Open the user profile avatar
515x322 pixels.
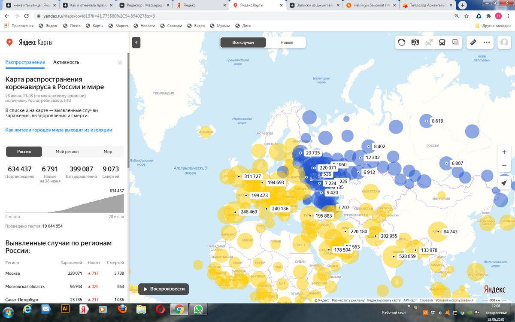coord(504,43)
